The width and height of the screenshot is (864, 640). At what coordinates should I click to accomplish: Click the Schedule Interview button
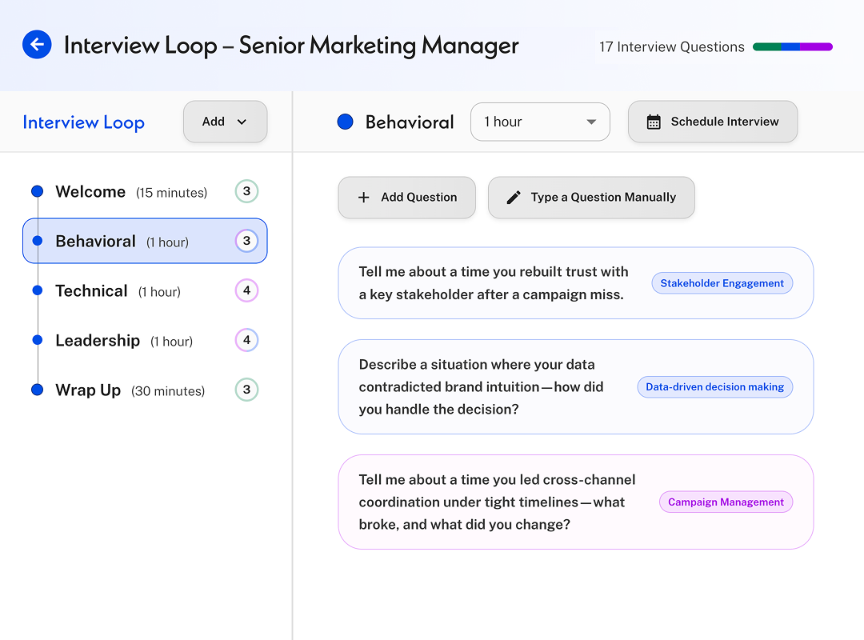[x=712, y=122]
